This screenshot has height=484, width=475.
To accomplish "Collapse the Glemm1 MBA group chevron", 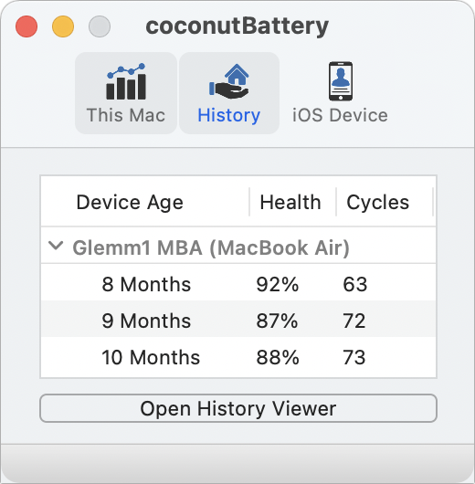I will [57, 246].
